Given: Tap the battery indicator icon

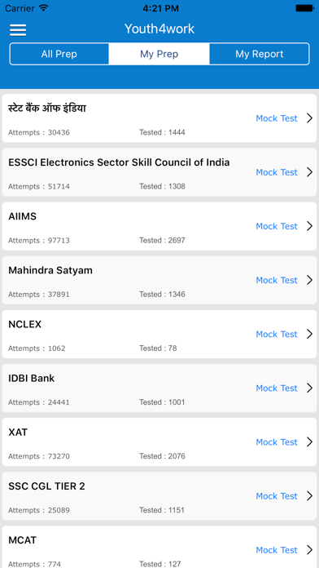Looking at the screenshot, I should tap(304, 8).
